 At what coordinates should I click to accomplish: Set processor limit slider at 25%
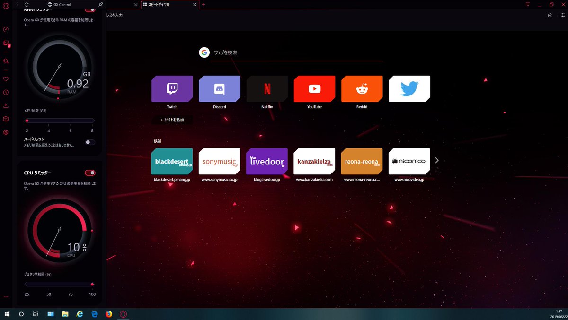[27, 285]
